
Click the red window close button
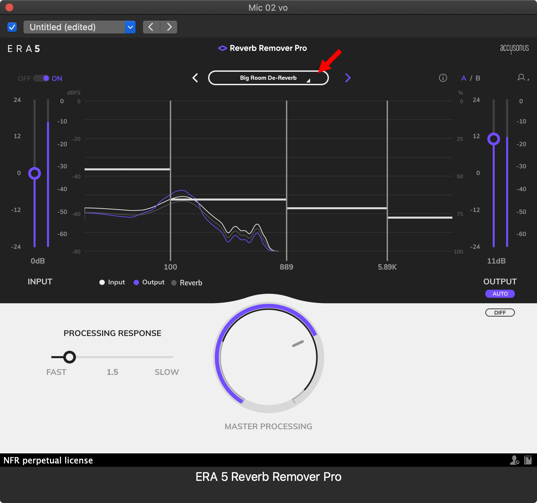[9, 7]
